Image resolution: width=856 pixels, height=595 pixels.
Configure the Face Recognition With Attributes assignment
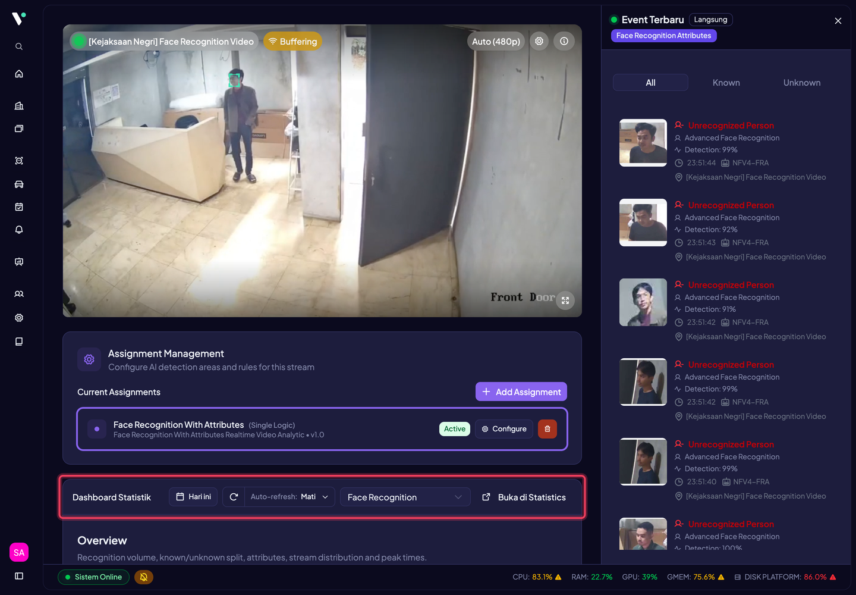pos(504,429)
